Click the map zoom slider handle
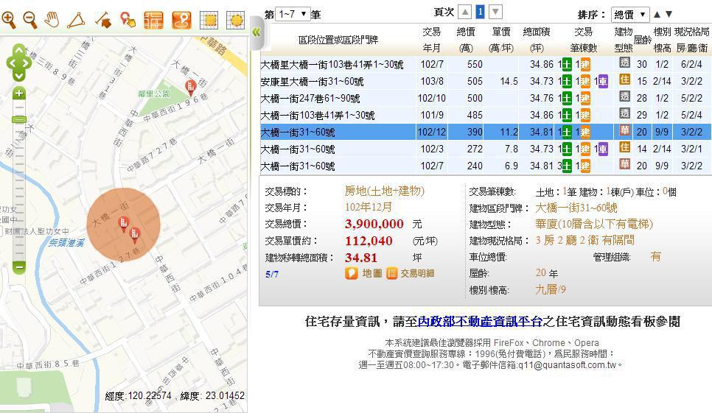The image size is (712, 413). (19, 119)
